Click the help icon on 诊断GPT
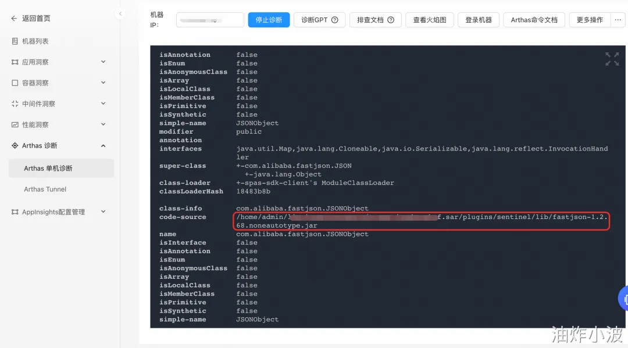Screen dimensions: 628x348 click(335, 20)
